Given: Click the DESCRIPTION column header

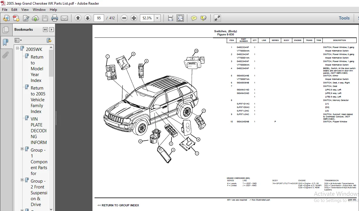Looking at the screenshot, I should point(339,40).
